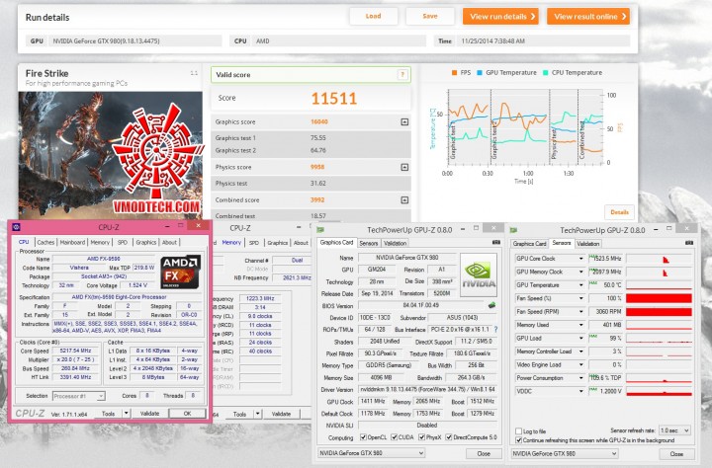Open Memory tab in pink CPU-Z window
The height and width of the screenshot is (468, 712).
point(100,242)
